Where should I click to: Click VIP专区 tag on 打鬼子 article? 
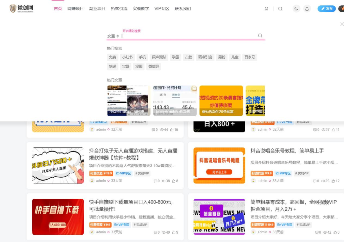click(x=124, y=173)
